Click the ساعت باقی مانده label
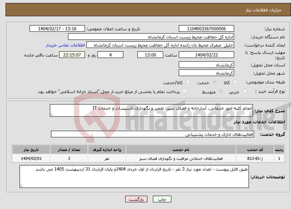This screenshot has width=291, height=209. 41,55
